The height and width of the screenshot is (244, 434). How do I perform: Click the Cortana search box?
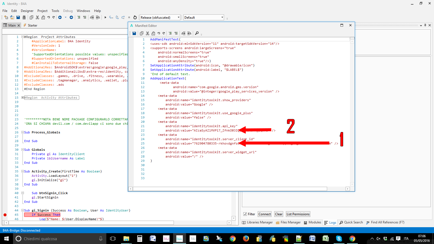(x=60, y=239)
